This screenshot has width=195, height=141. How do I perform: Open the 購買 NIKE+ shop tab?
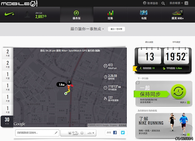tap(178, 15)
